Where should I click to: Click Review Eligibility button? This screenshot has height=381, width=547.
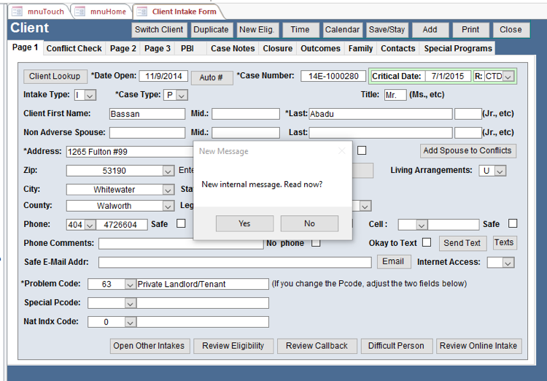coord(233,346)
